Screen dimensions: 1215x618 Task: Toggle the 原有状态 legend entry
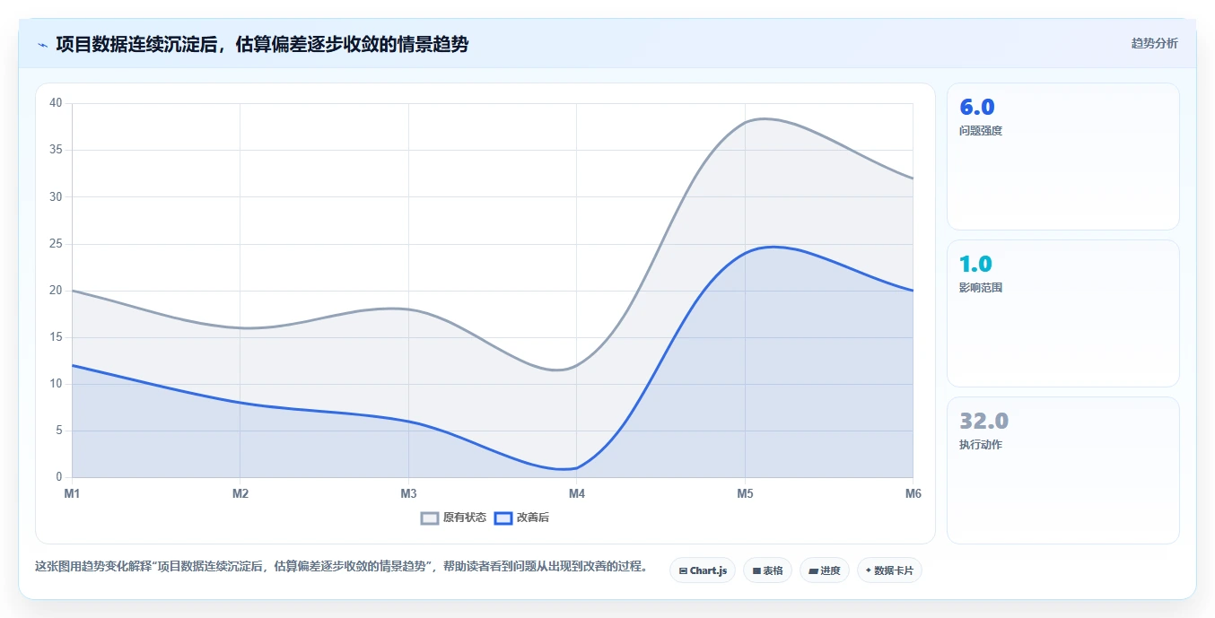(454, 518)
